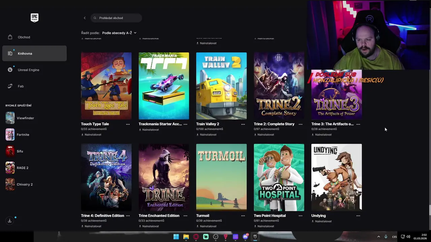Viewport: 431px width, 242px height.
Task: Open the Fab section
Action: 34,86
